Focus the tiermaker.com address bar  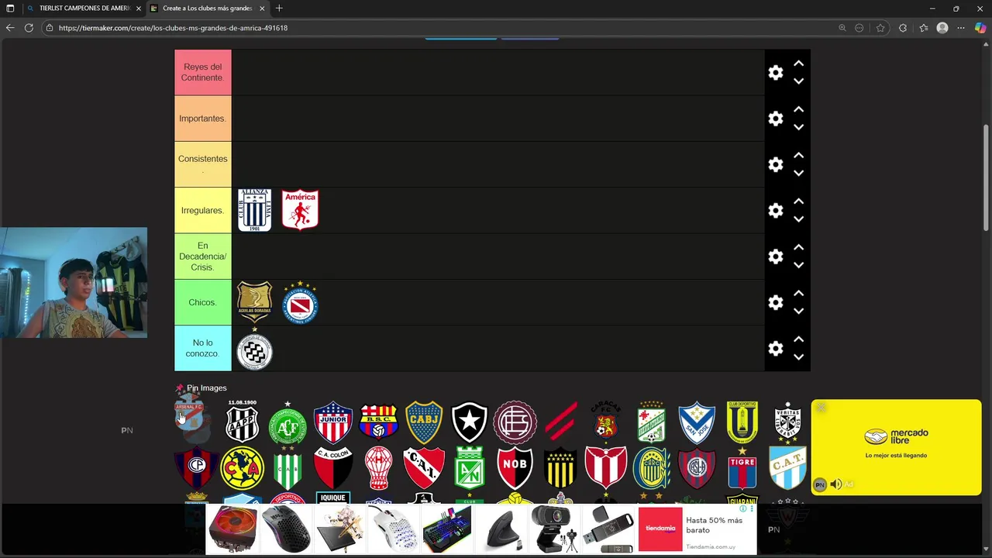[x=442, y=28]
